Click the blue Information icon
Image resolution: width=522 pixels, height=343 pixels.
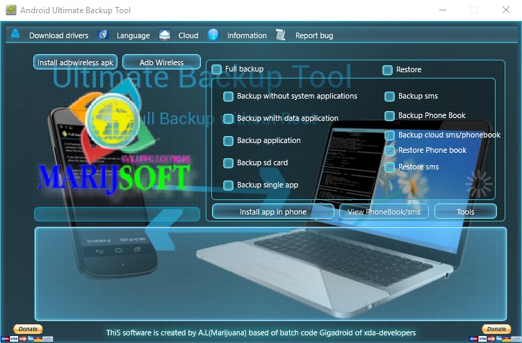click(x=213, y=35)
